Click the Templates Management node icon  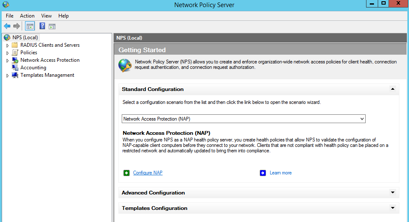click(x=15, y=75)
